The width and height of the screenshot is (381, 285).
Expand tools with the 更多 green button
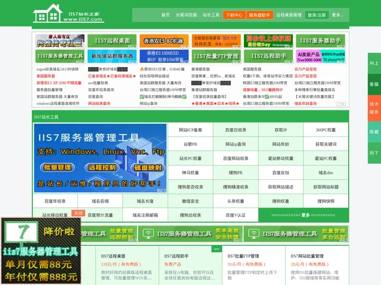point(303,215)
